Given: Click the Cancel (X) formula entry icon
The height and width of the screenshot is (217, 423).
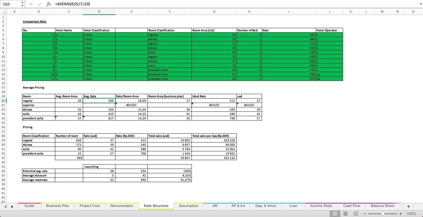Looking at the screenshot, I should pyautogui.click(x=31, y=4).
